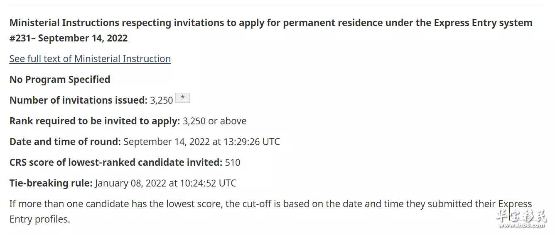This screenshot has height=235, width=555.
Task: Click the 'Number of invitations issued' label
Action: pyautogui.click(x=79, y=100)
